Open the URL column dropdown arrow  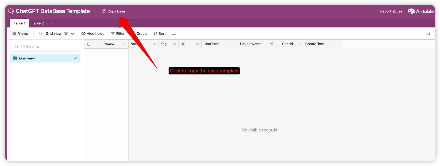point(197,44)
